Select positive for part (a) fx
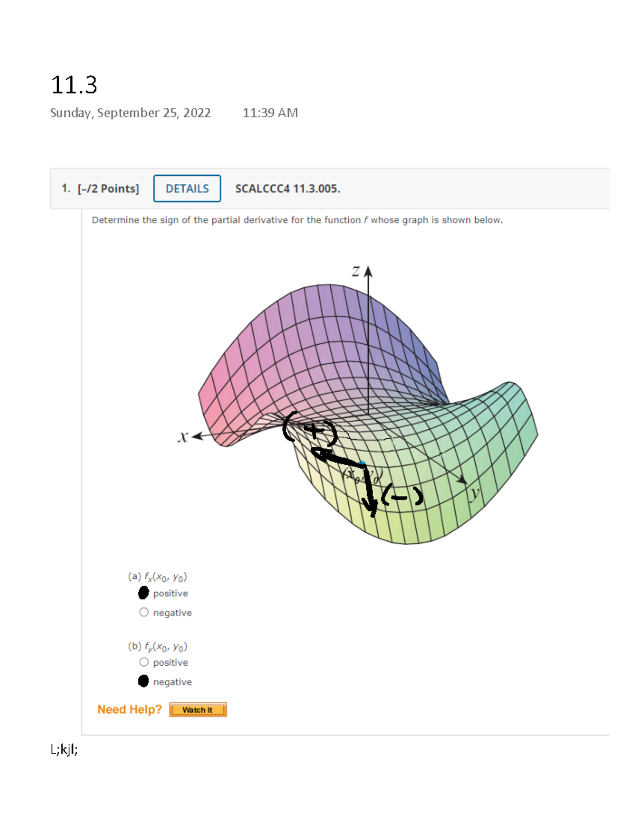The height and width of the screenshot is (821, 635). point(143,593)
